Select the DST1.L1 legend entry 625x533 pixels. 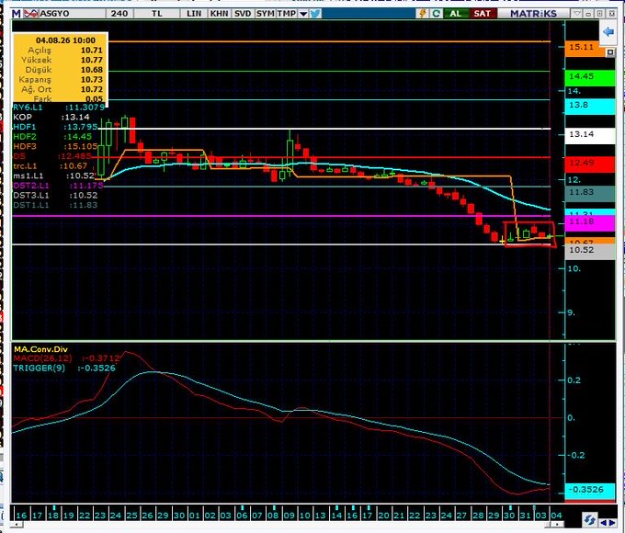pyautogui.click(x=55, y=205)
